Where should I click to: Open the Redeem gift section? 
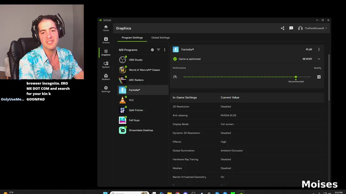(106, 77)
